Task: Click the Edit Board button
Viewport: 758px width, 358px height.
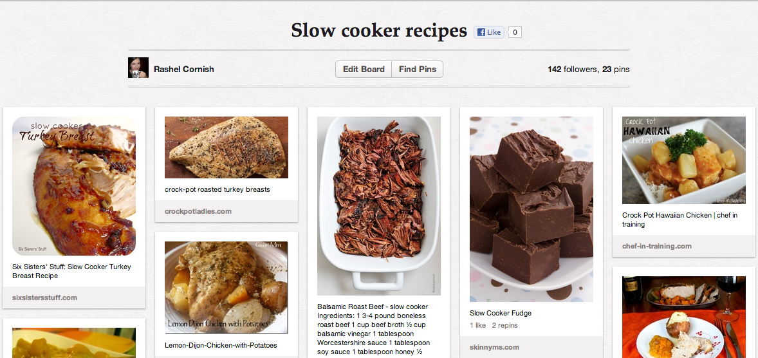Action: pyautogui.click(x=364, y=69)
